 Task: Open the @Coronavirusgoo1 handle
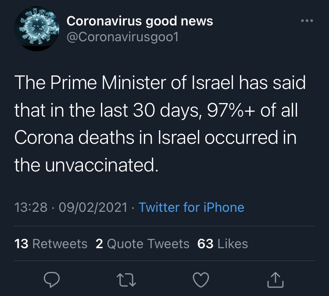[x=122, y=37]
